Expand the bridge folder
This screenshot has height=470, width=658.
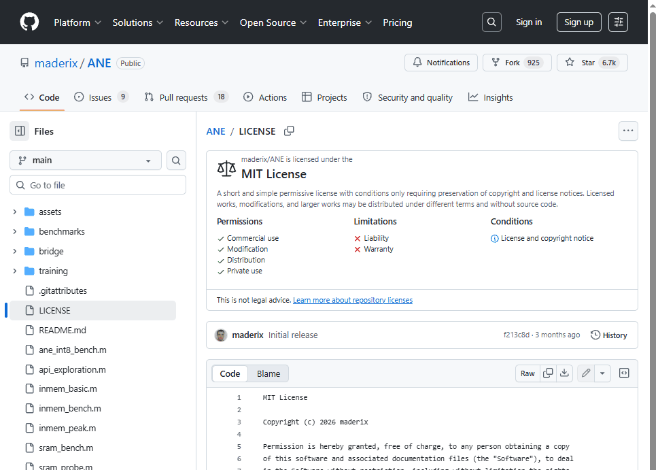(x=15, y=251)
